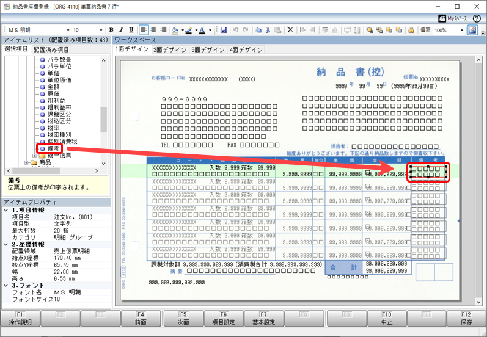The width and height of the screenshot is (487, 337).
Task: Toggle the background image display icon
Action: (472, 30)
